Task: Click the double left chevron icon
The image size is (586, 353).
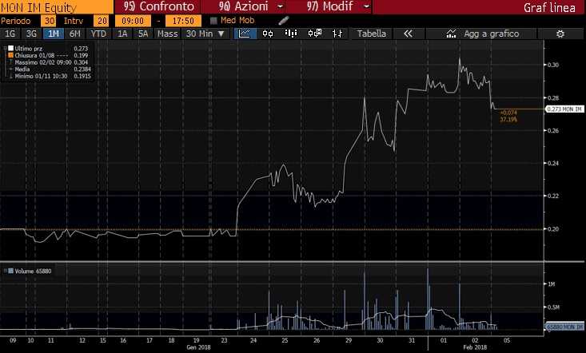Action: point(407,34)
